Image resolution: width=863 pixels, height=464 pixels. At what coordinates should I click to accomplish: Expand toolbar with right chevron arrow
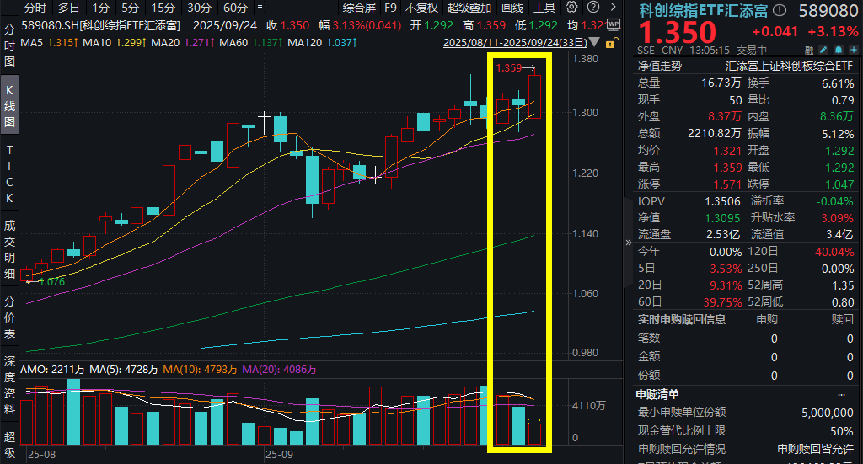[614, 7]
